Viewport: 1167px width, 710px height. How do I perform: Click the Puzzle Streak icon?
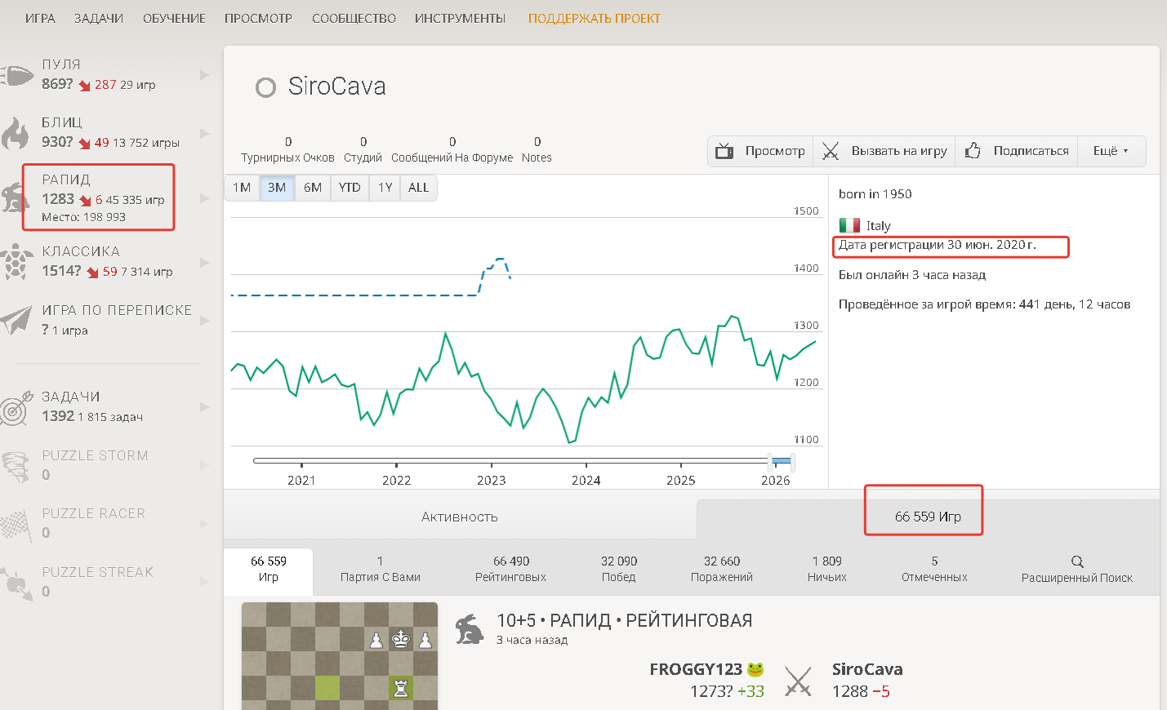pos(16,582)
